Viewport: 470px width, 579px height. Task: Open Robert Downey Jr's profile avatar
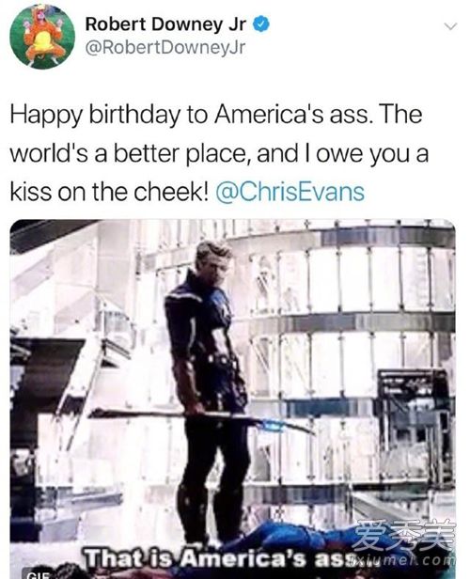click(42, 36)
